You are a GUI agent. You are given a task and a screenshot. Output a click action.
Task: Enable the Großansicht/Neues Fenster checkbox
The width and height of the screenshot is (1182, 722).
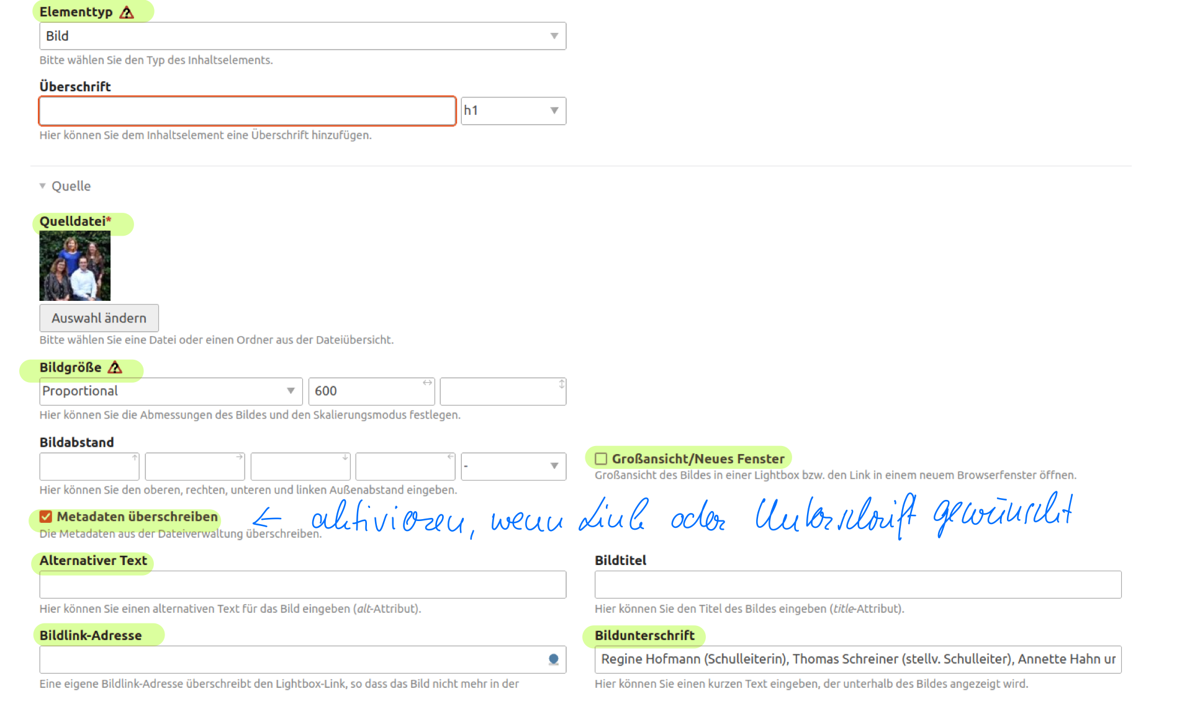pyautogui.click(x=601, y=459)
